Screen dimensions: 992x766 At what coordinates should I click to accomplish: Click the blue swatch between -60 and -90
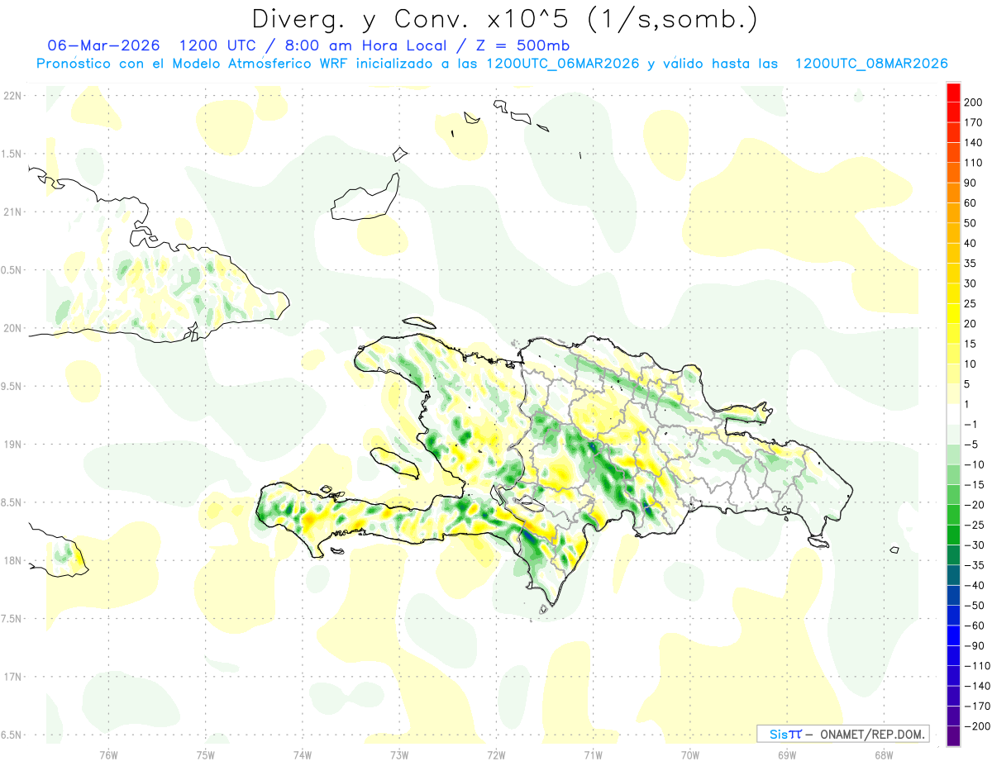tap(953, 635)
